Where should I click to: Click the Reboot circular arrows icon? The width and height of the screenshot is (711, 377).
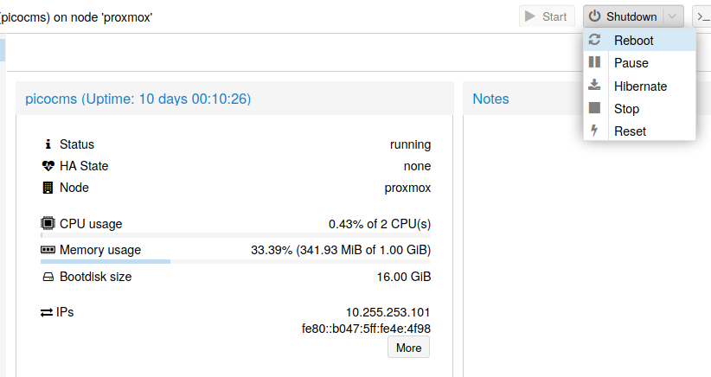click(x=594, y=41)
